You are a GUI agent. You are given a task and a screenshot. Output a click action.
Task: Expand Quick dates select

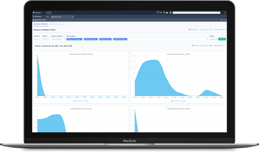(220, 30)
